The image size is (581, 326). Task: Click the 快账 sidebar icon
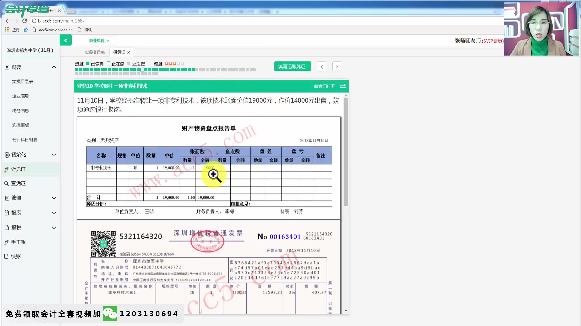point(7,256)
